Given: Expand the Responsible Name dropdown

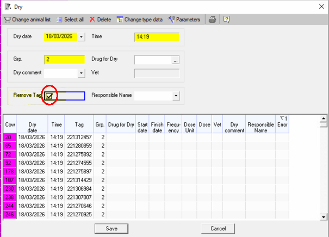Looking at the screenshot, I should coord(176,96).
